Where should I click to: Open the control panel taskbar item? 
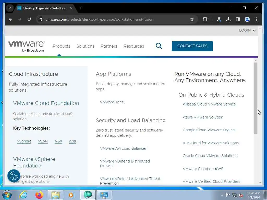click(x=104, y=195)
